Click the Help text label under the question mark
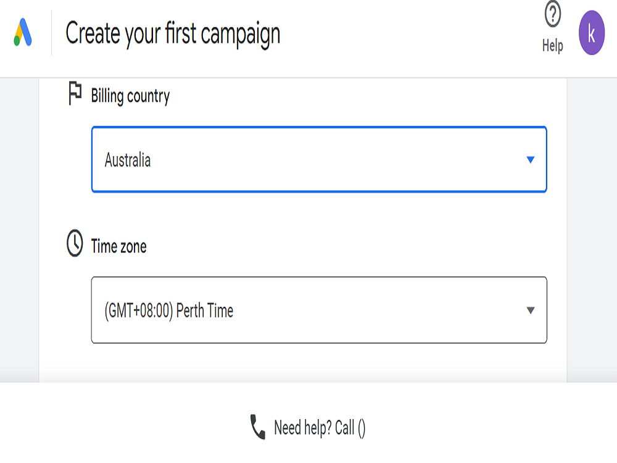The width and height of the screenshot is (617, 463). click(x=552, y=45)
